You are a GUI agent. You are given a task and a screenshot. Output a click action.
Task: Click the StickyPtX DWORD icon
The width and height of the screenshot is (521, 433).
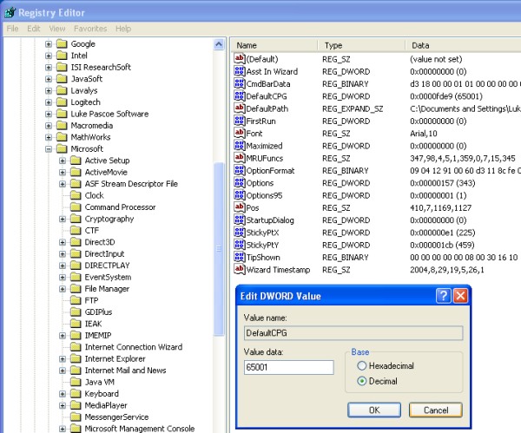point(240,233)
